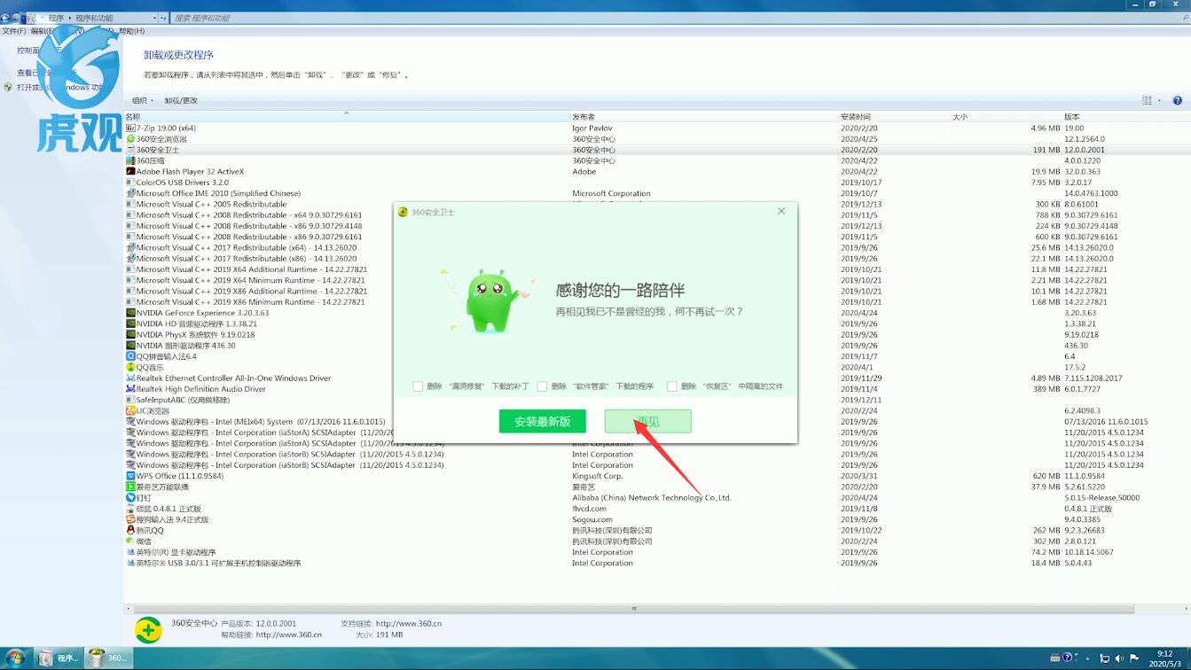Viewport: 1191px width, 670px height.
Task: Click the 再见 button
Action: click(x=647, y=422)
